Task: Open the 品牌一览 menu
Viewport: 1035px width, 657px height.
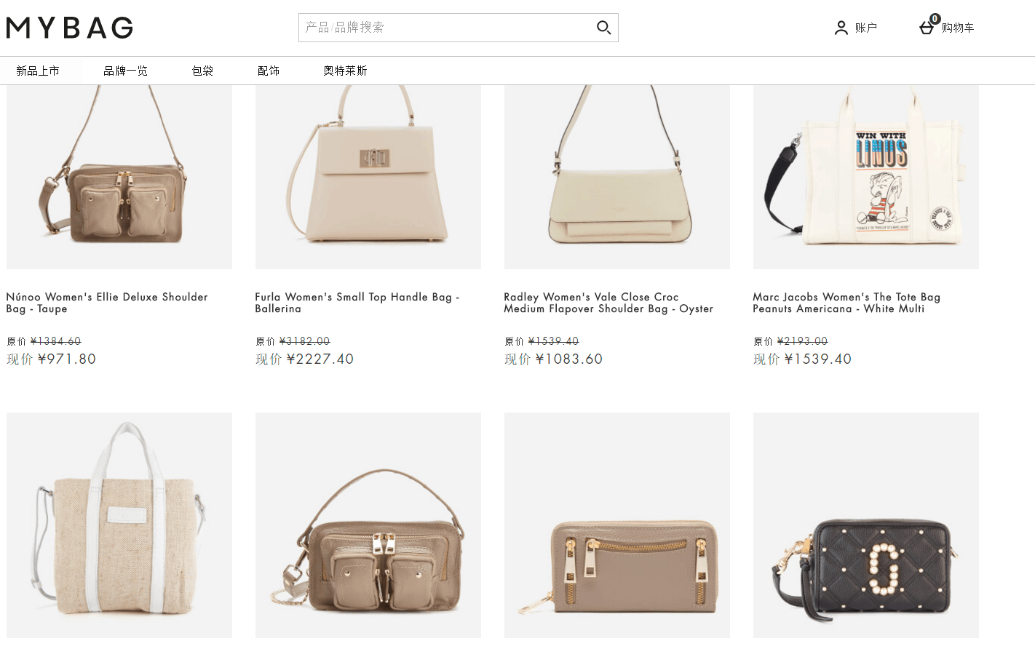Action: tap(125, 71)
